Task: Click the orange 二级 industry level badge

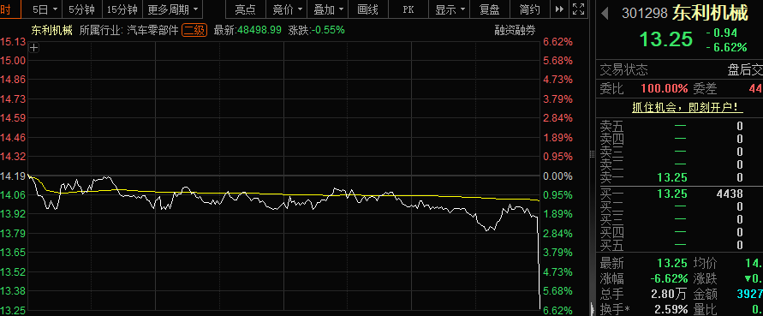Action: (x=194, y=30)
